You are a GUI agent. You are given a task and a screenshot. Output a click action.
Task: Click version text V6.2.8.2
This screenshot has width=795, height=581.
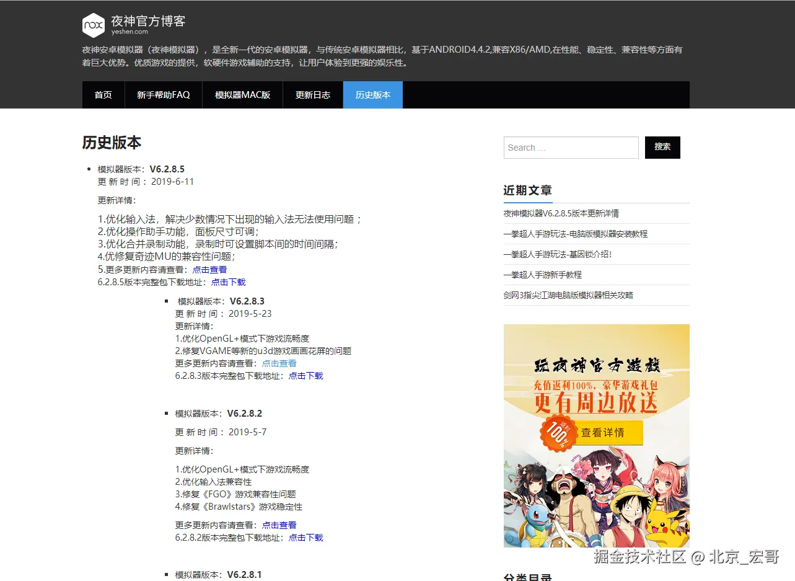(244, 414)
